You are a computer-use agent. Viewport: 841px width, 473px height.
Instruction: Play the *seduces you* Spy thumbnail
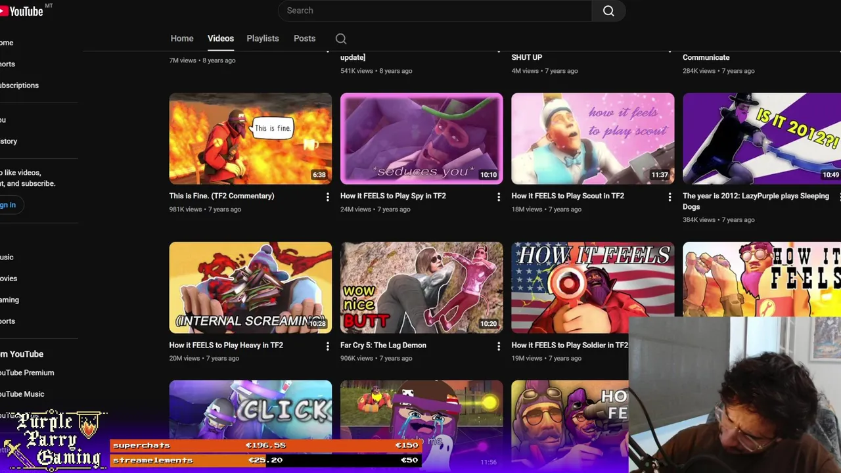coord(422,139)
